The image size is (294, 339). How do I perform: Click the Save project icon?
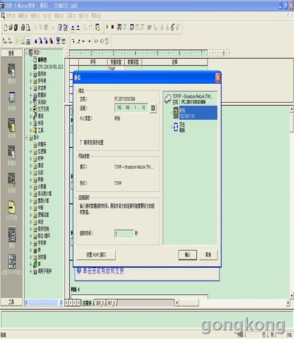point(16,28)
